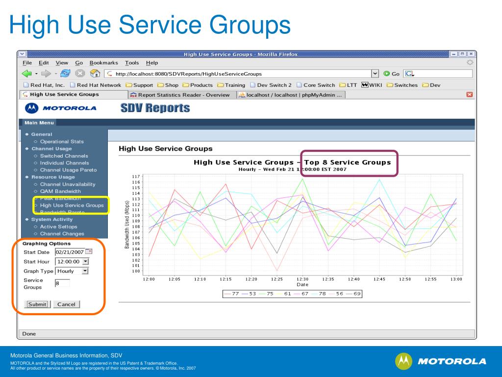Open the File menu
The image size is (502, 377).
tap(27, 63)
